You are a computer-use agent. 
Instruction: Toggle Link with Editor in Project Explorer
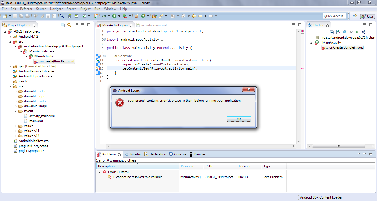[x=69, y=25]
